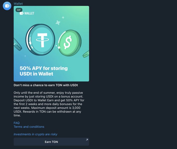Click the faint sparkle at banner's lower left
177x149 pixels.
pyautogui.click(x=25, y=56)
